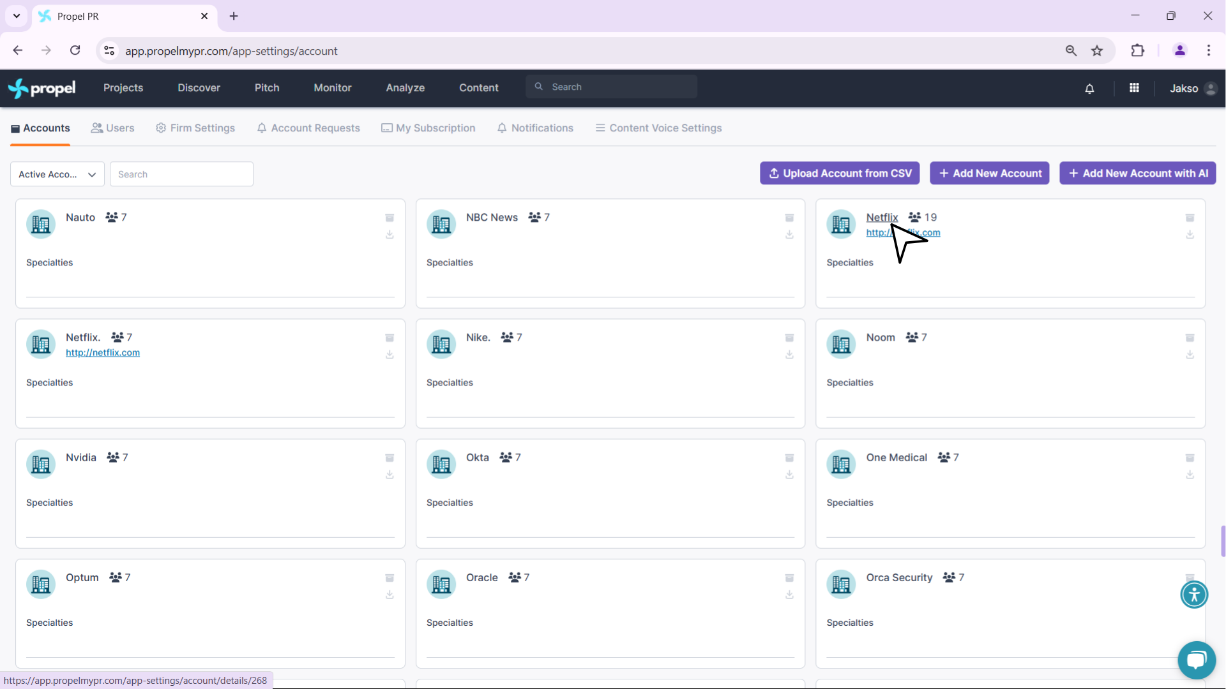Click Add New Account with AI

[1137, 174]
